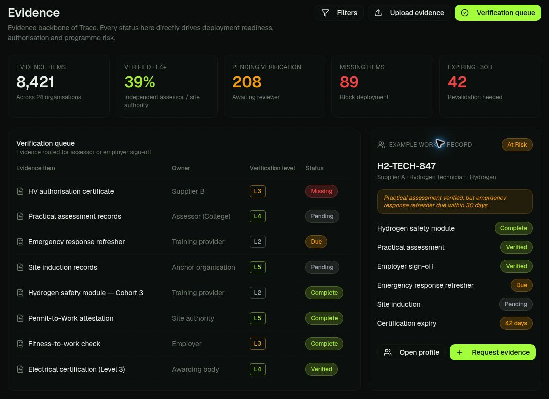
Task: Select the Verified L4+ 39% card
Action: click(167, 86)
